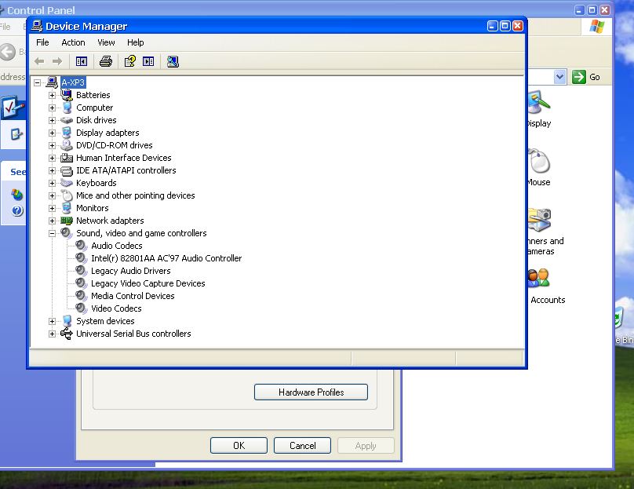Image resolution: width=634 pixels, height=489 pixels.
Task: Open the File menu in Device Manager
Action: click(x=42, y=42)
